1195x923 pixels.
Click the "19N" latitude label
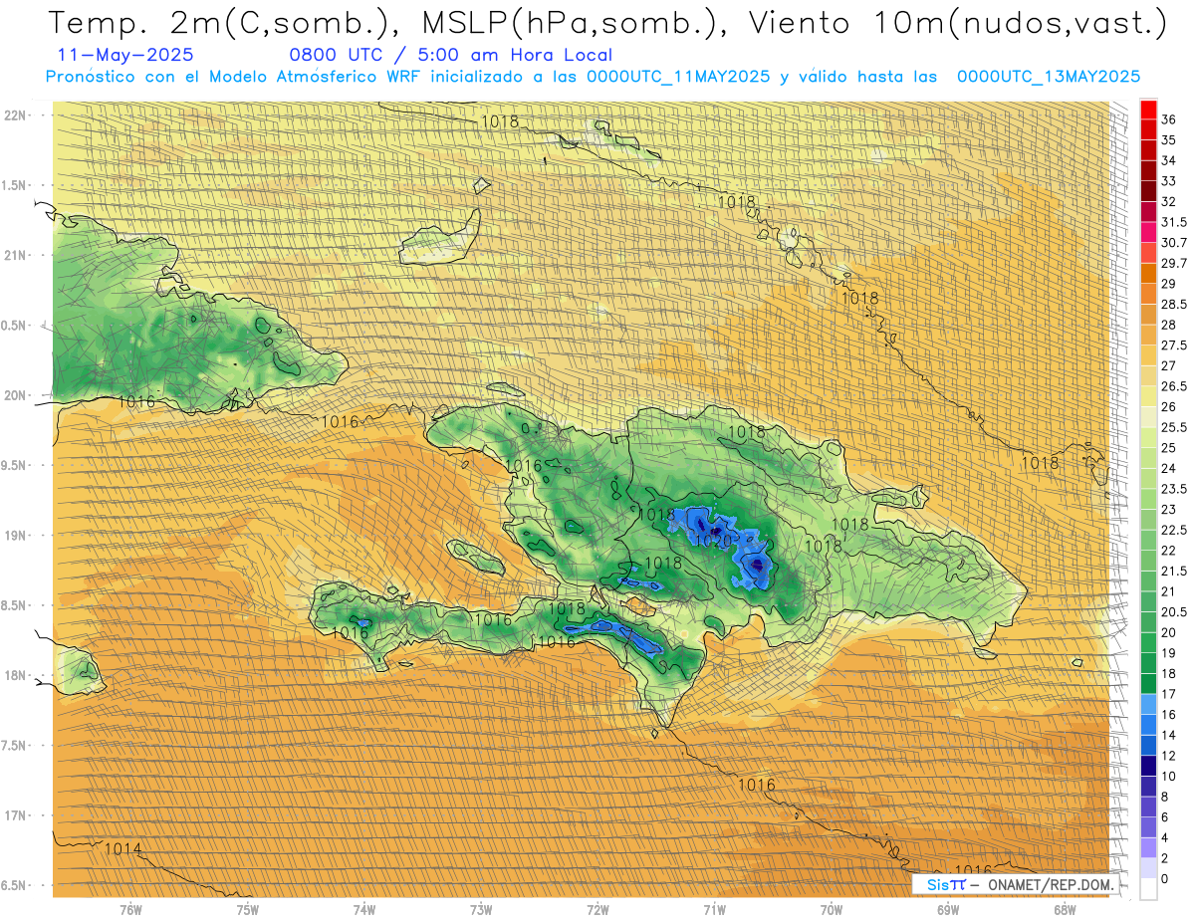pyautogui.click(x=14, y=536)
